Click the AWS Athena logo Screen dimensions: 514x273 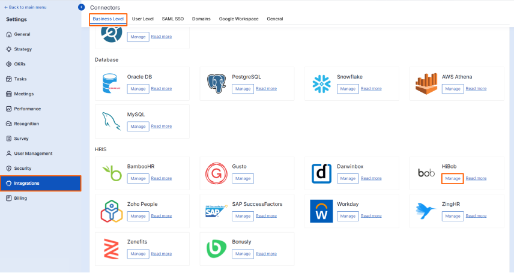[426, 84]
